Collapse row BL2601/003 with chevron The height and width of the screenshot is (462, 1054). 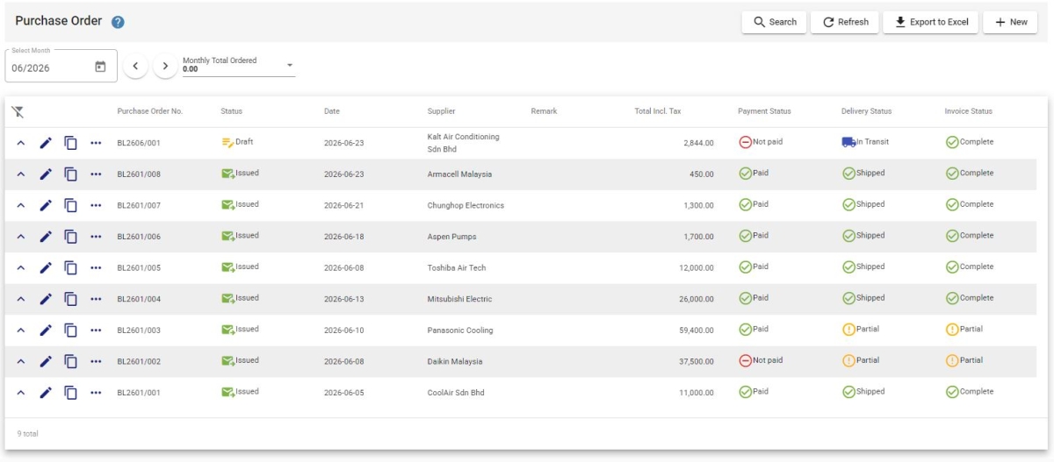pos(21,331)
